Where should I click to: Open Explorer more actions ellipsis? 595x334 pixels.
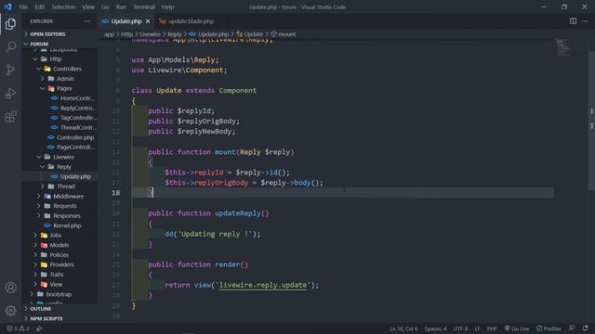click(x=86, y=21)
